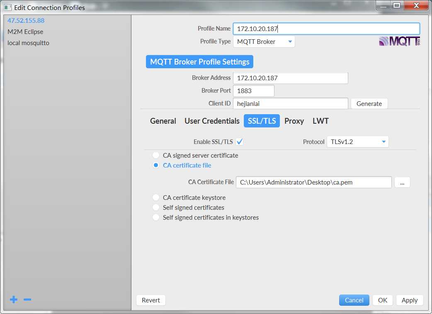Browse for CA certificate file with ... button
This screenshot has height=314, width=432.
pos(402,182)
